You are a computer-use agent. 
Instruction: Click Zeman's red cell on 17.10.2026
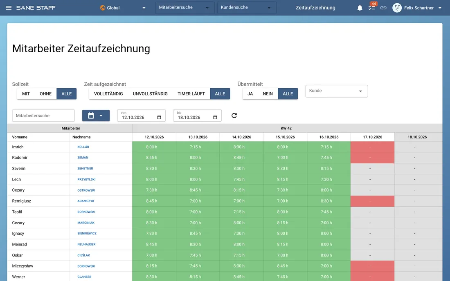373,158
